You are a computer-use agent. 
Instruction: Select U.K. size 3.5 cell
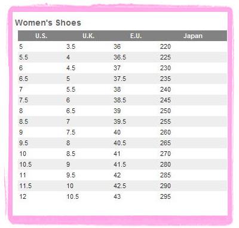[x=71, y=46]
